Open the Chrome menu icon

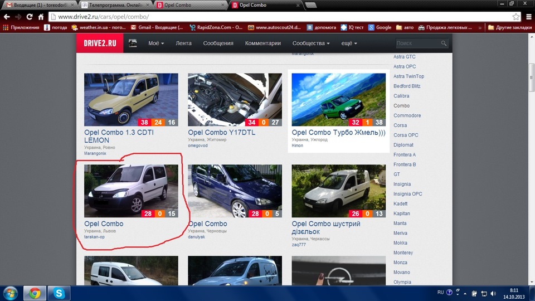pos(528,17)
